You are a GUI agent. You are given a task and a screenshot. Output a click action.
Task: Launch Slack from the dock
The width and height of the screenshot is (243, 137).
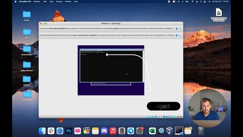click(x=51, y=131)
